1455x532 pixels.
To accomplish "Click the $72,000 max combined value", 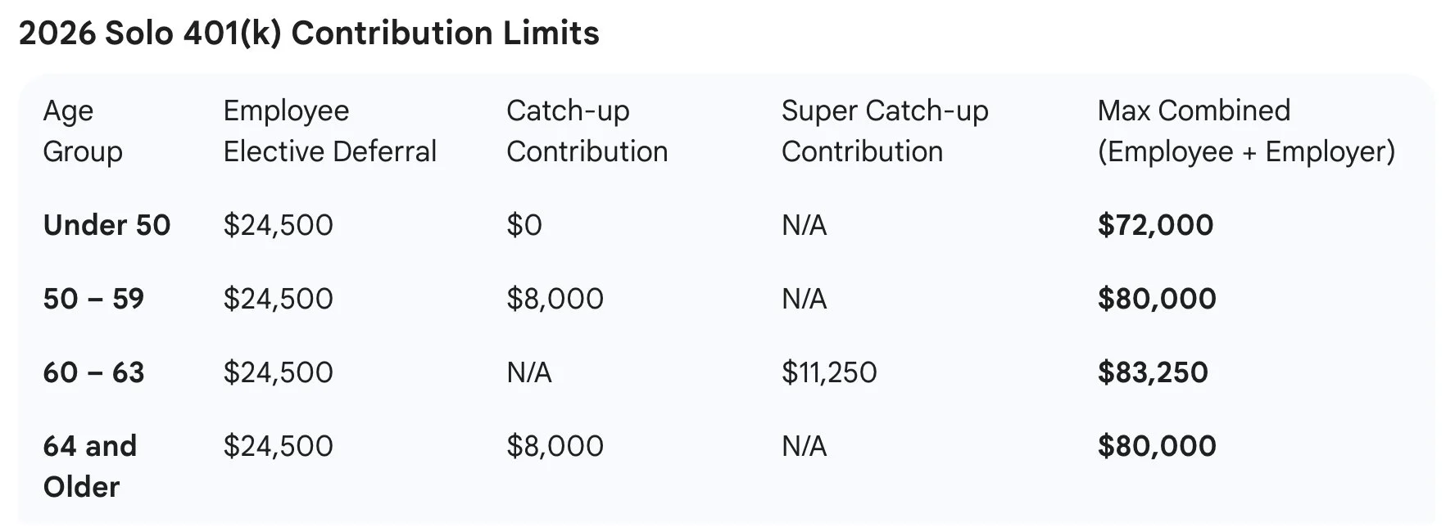I will 1155,225.
